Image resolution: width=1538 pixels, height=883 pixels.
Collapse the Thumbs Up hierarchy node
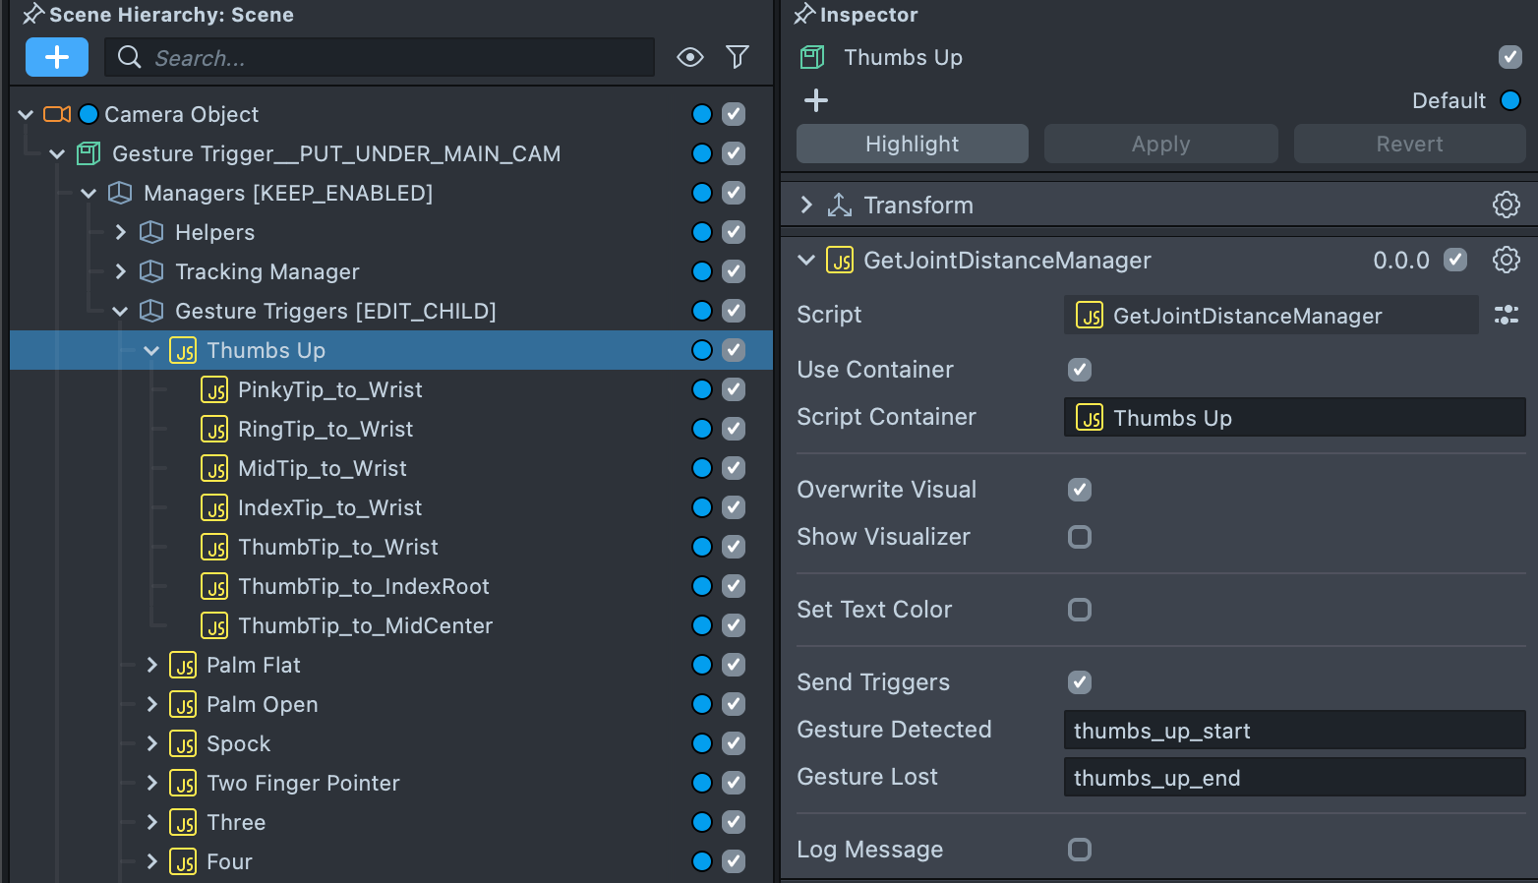tap(151, 350)
